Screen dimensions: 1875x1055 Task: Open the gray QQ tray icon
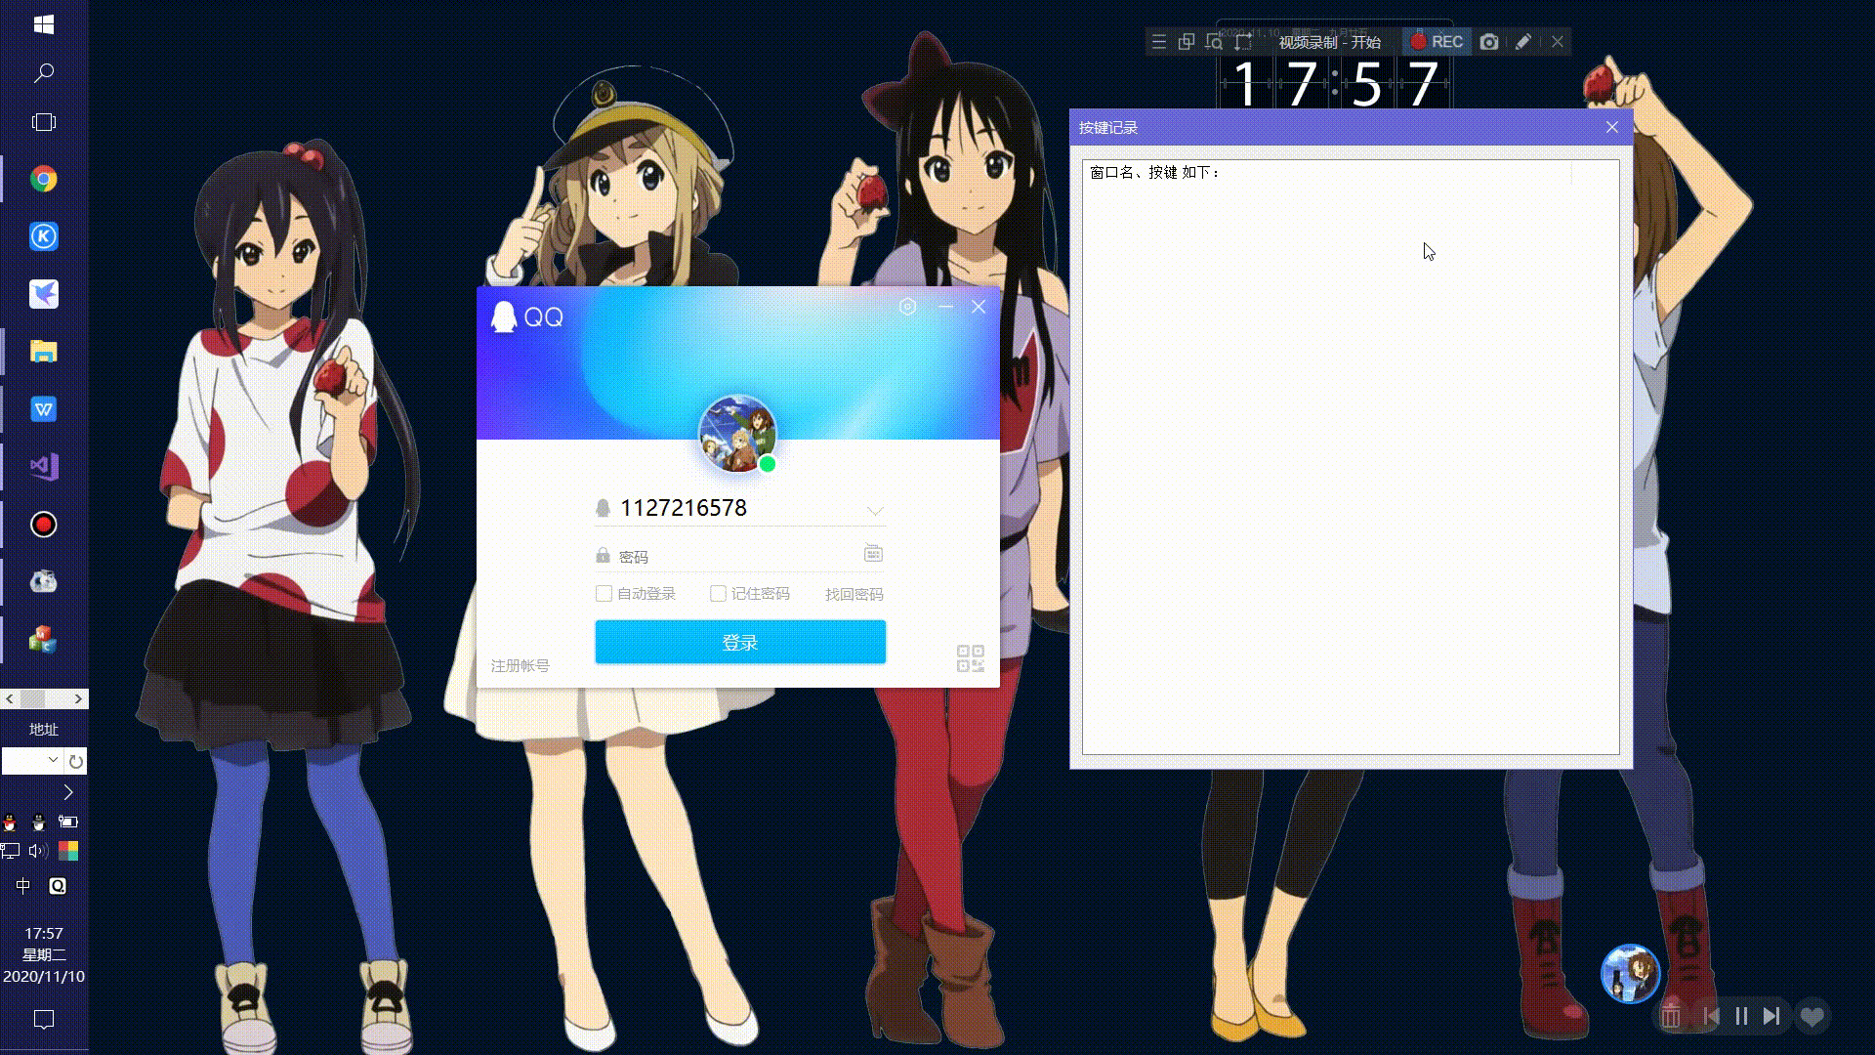point(39,823)
